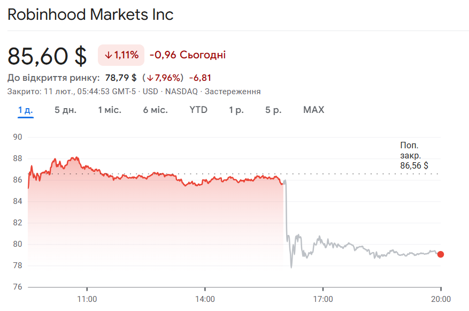Display the MAX range chart
This screenshot has width=469, height=311.
[x=313, y=110]
